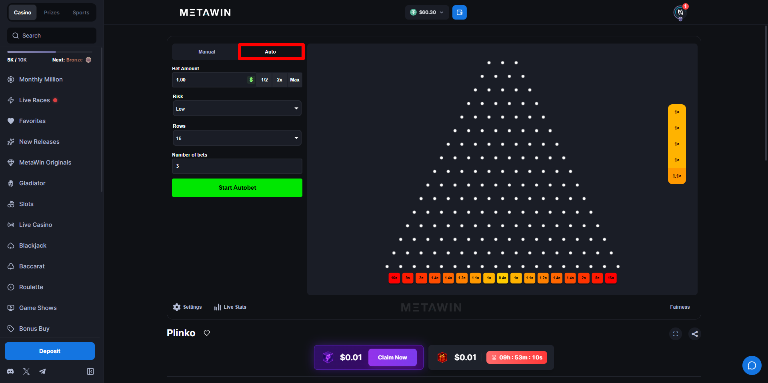The image size is (768, 383).
Task: Favorite Plinko with the heart icon
Action: coord(207,333)
